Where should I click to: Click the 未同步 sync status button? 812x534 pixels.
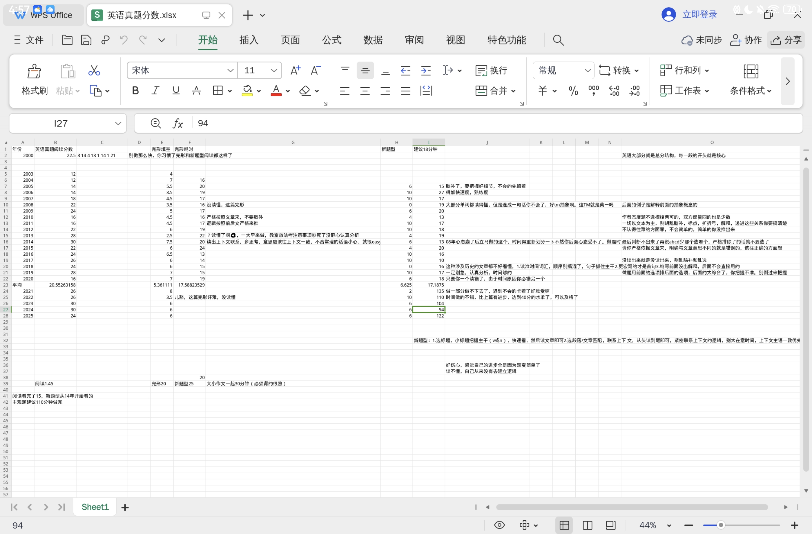pos(702,40)
